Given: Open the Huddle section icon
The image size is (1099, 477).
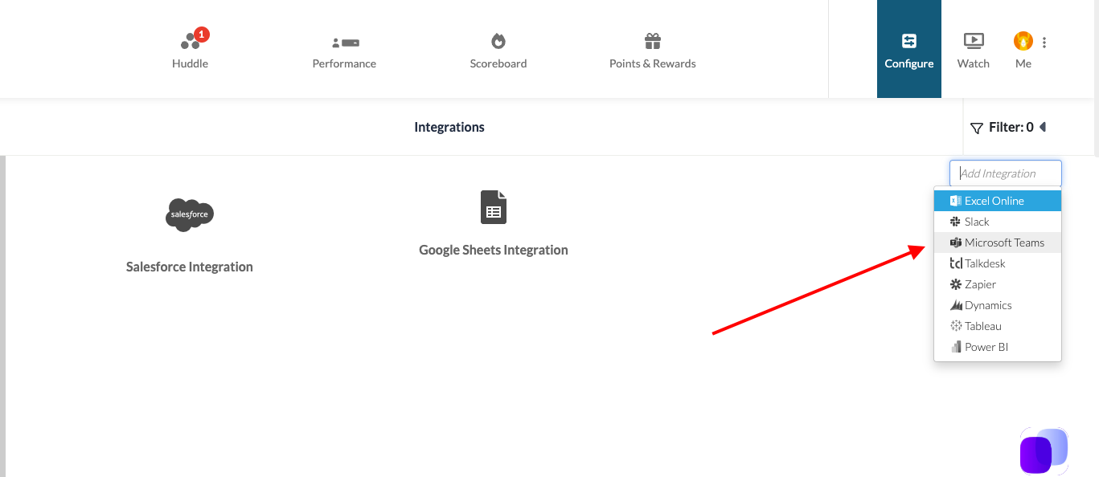Looking at the screenshot, I should point(190,41).
